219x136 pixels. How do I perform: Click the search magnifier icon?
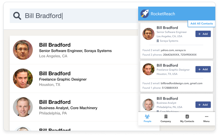[x=17, y=16]
